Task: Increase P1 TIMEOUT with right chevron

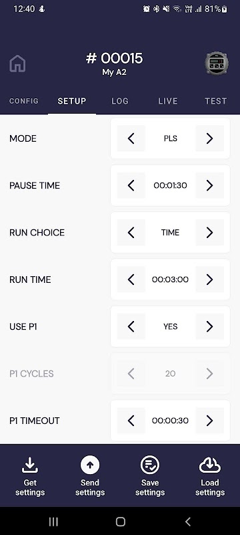Action: click(210, 421)
